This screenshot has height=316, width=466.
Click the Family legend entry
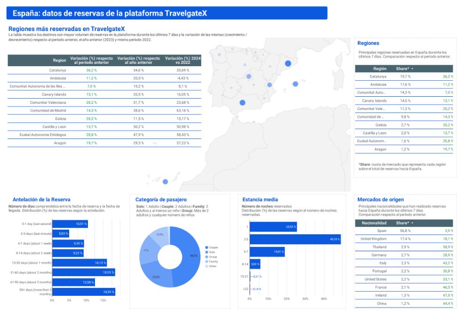pyautogui.click(x=211, y=262)
